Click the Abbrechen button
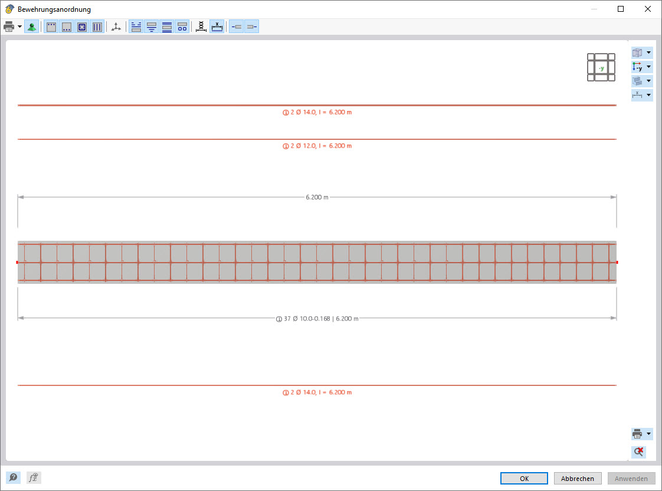This screenshot has width=662, height=491. tap(578, 479)
